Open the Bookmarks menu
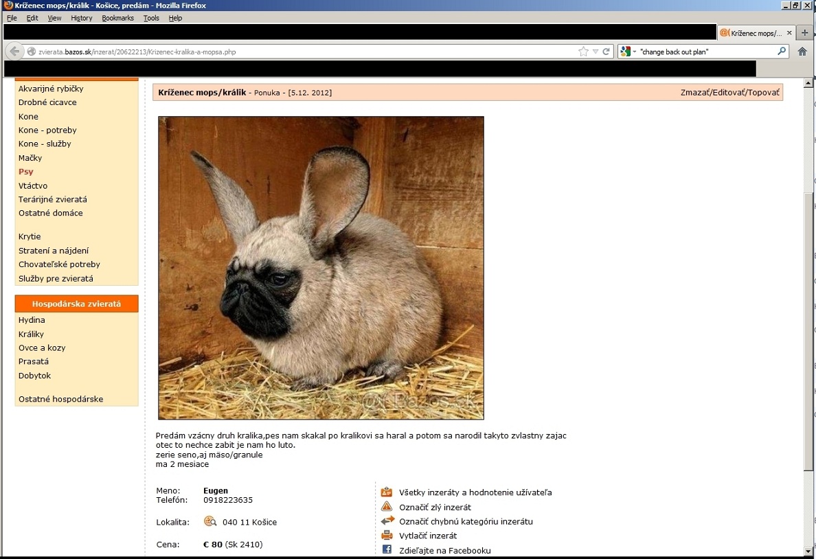Image resolution: width=816 pixels, height=559 pixels. tap(117, 18)
